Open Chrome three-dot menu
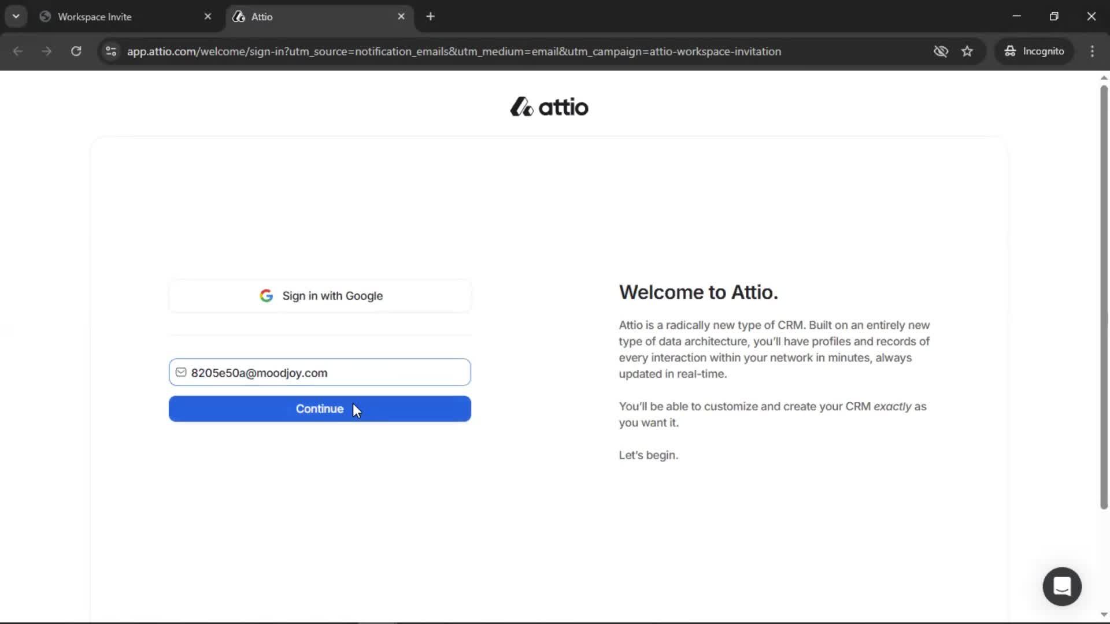 [x=1092, y=51]
